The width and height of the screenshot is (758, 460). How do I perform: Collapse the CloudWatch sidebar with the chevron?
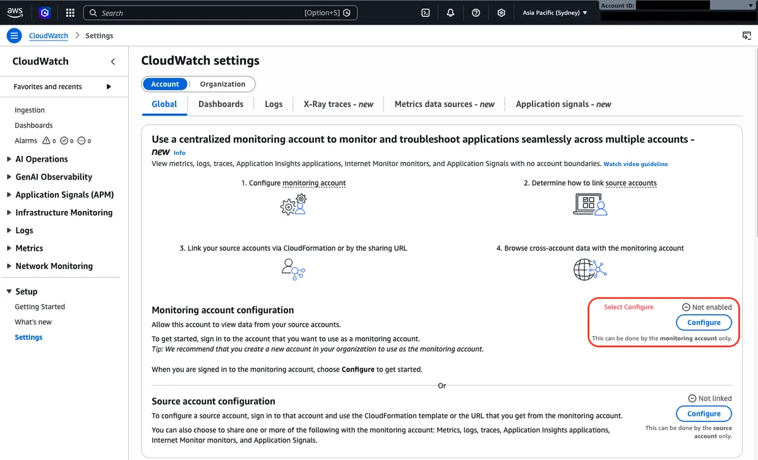113,61
